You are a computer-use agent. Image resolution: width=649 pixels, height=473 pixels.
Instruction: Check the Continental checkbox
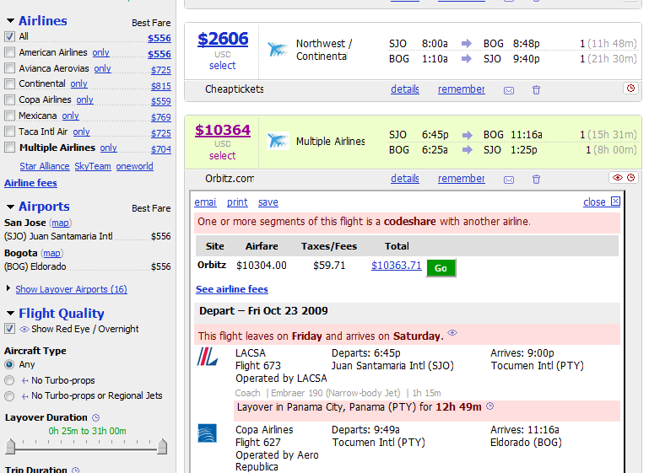click(x=9, y=83)
